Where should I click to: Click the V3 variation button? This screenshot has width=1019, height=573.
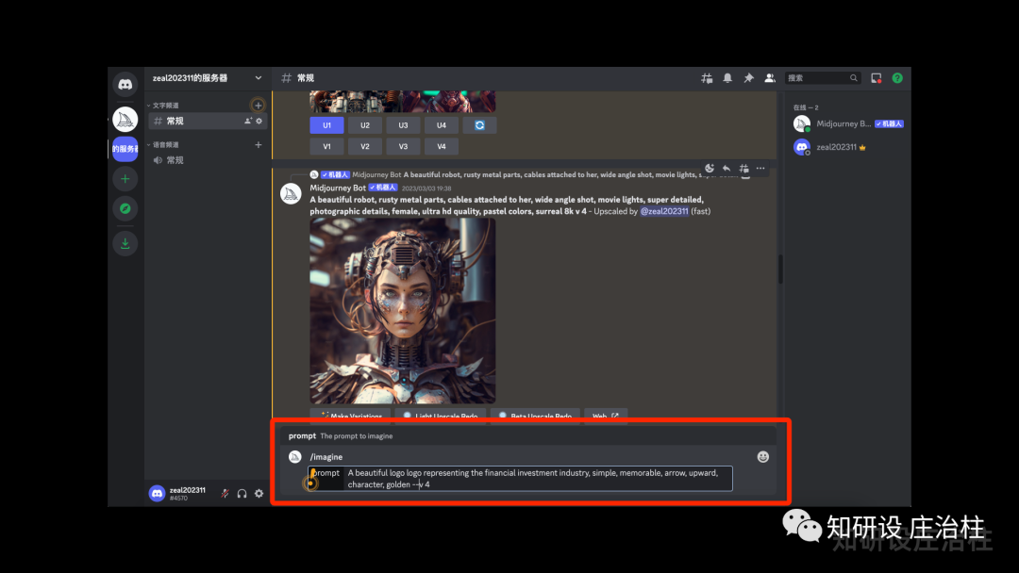pyautogui.click(x=403, y=146)
